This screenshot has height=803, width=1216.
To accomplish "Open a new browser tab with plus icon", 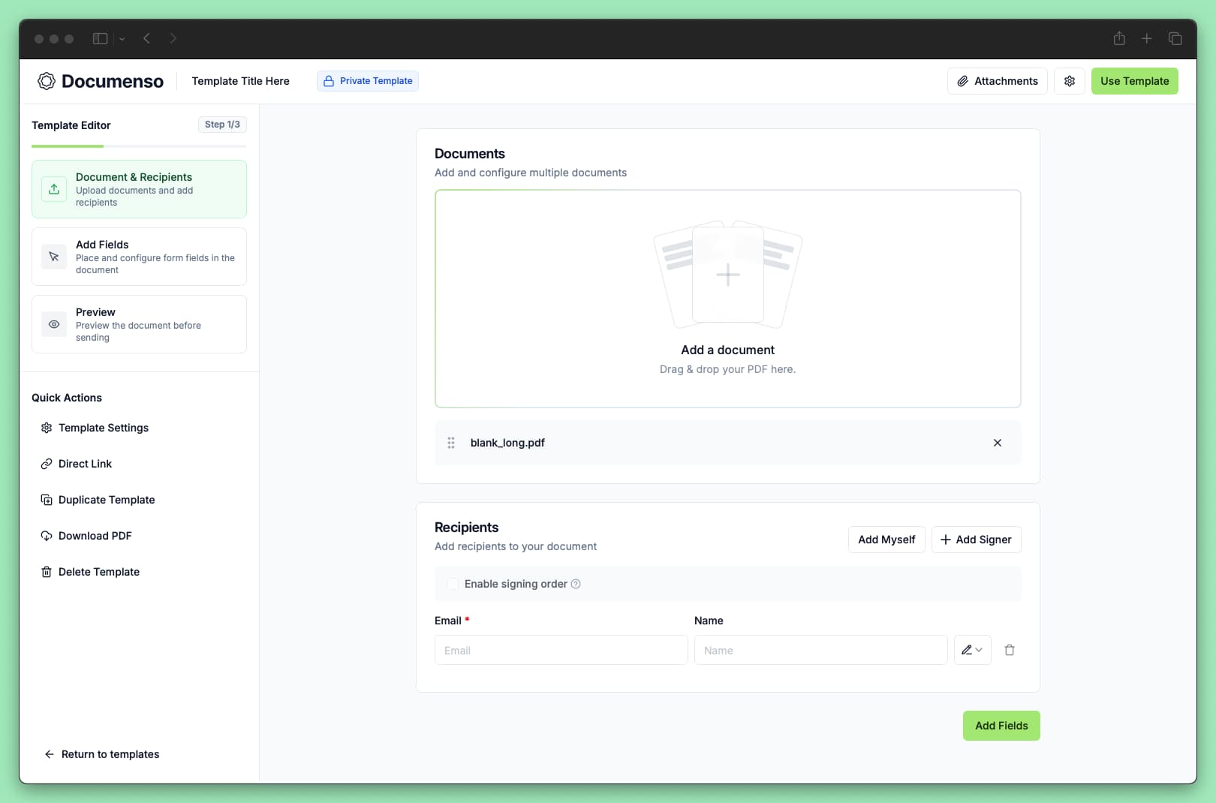I will 1146,38.
